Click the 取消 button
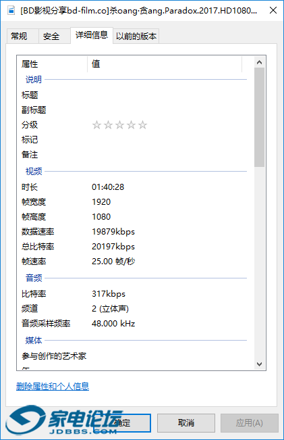The image size is (284, 440). [186, 423]
